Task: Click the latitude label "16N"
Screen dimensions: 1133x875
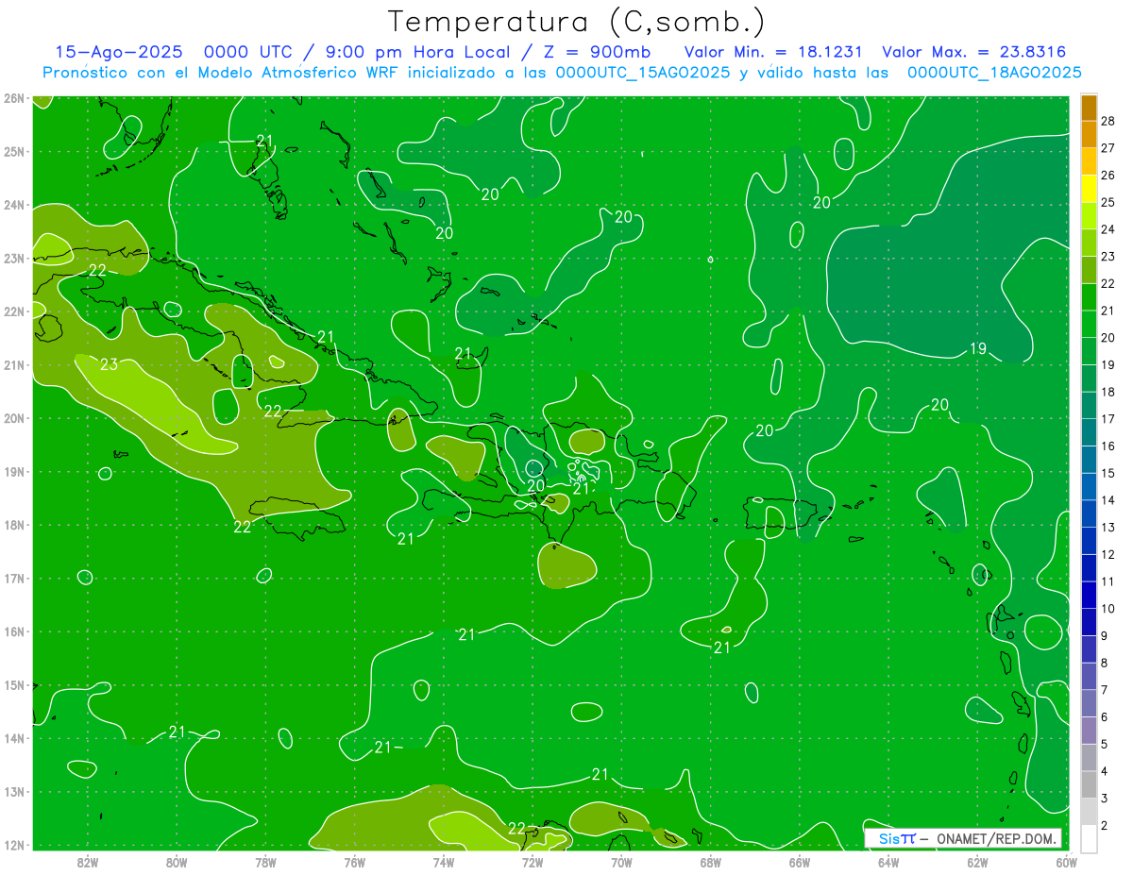Action: pyautogui.click(x=13, y=631)
